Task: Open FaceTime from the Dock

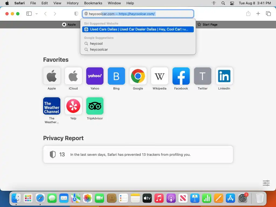Action: coord(99,198)
